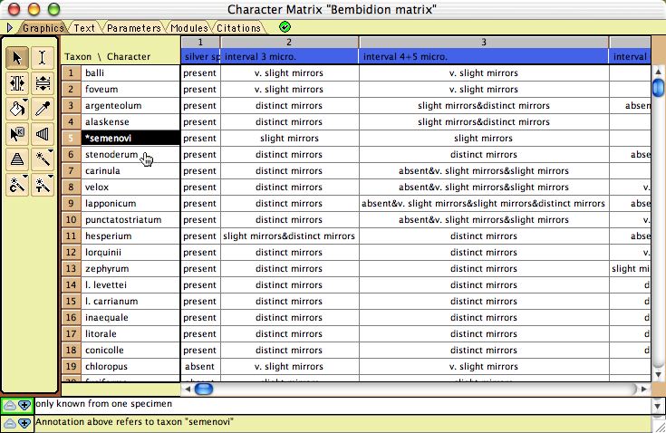The height and width of the screenshot is (433, 666).
Task: Select the I-beam text editing tool
Action: [x=43, y=58]
